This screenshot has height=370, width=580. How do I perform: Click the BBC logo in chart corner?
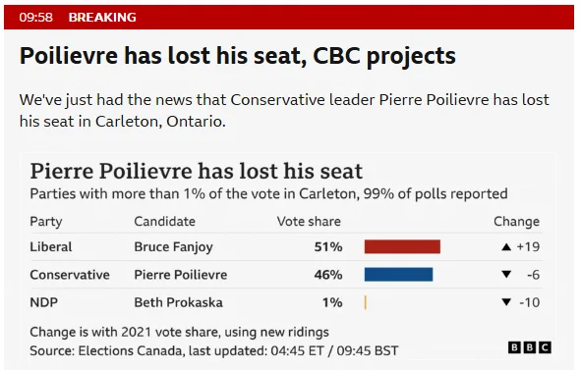(x=530, y=347)
